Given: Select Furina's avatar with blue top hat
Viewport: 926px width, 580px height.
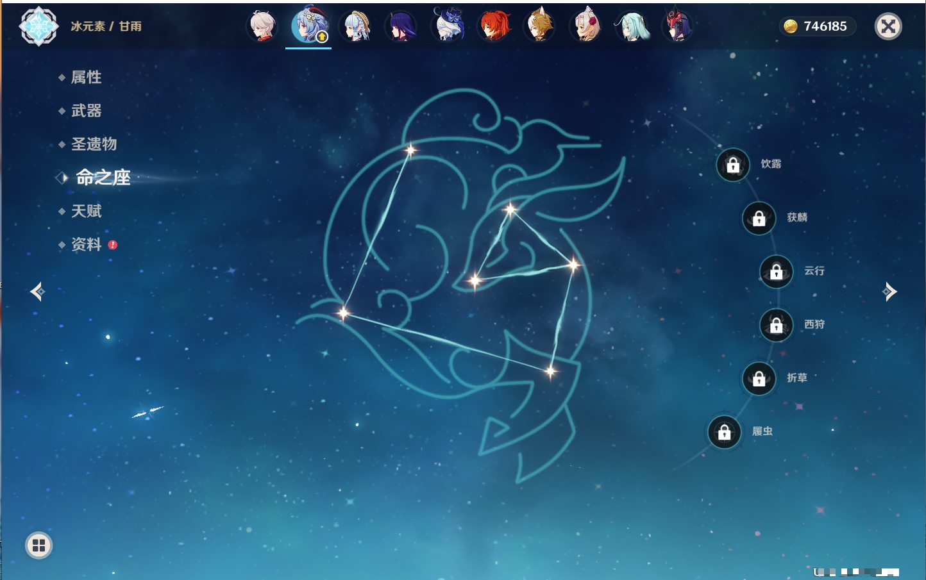Looking at the screenshot, I should pyautogui.click(x=448, y=25).
